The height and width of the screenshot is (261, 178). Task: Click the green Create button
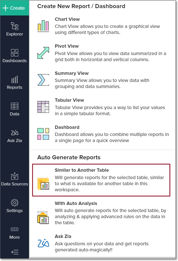tap(14, 8)
